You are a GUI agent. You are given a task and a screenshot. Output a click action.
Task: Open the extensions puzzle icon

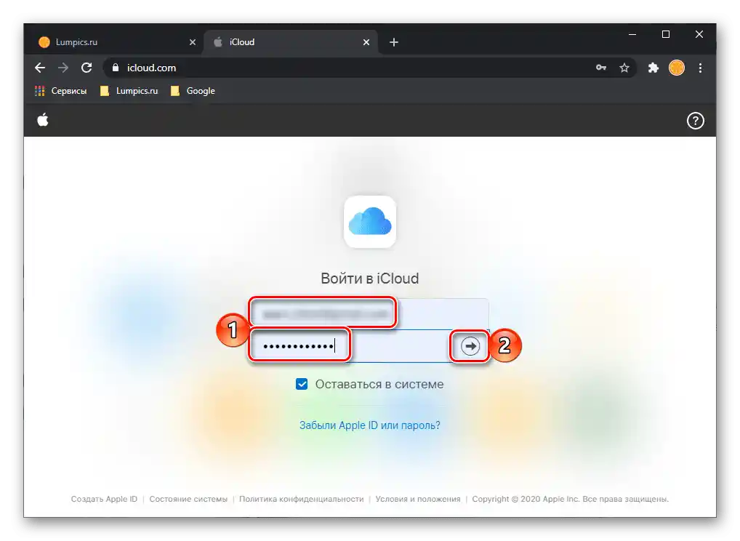click(653, 68)
